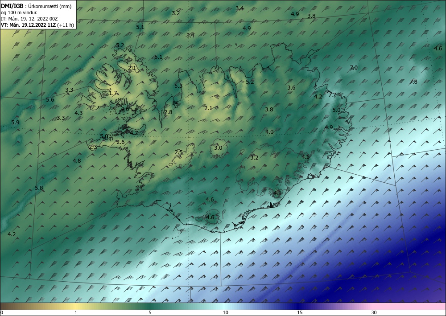Click the 7.0 value east of Iceland

coord(354,68)
